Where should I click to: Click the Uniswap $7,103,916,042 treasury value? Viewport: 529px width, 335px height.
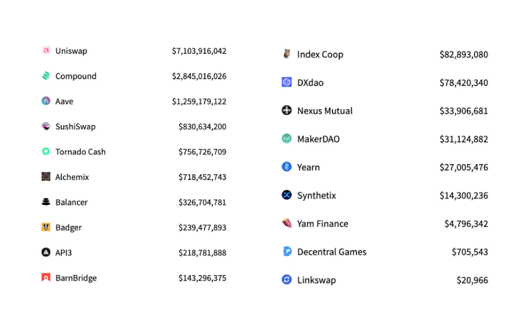click(x=199, y=51)
